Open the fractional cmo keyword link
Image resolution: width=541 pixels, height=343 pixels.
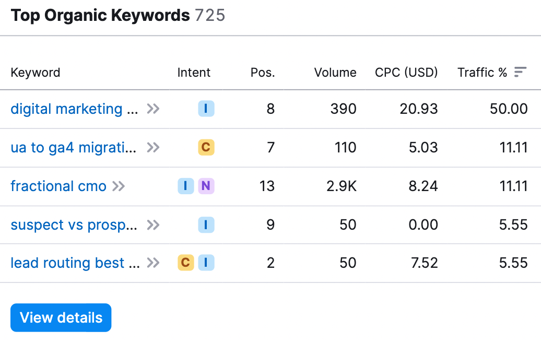coord(58,186)
